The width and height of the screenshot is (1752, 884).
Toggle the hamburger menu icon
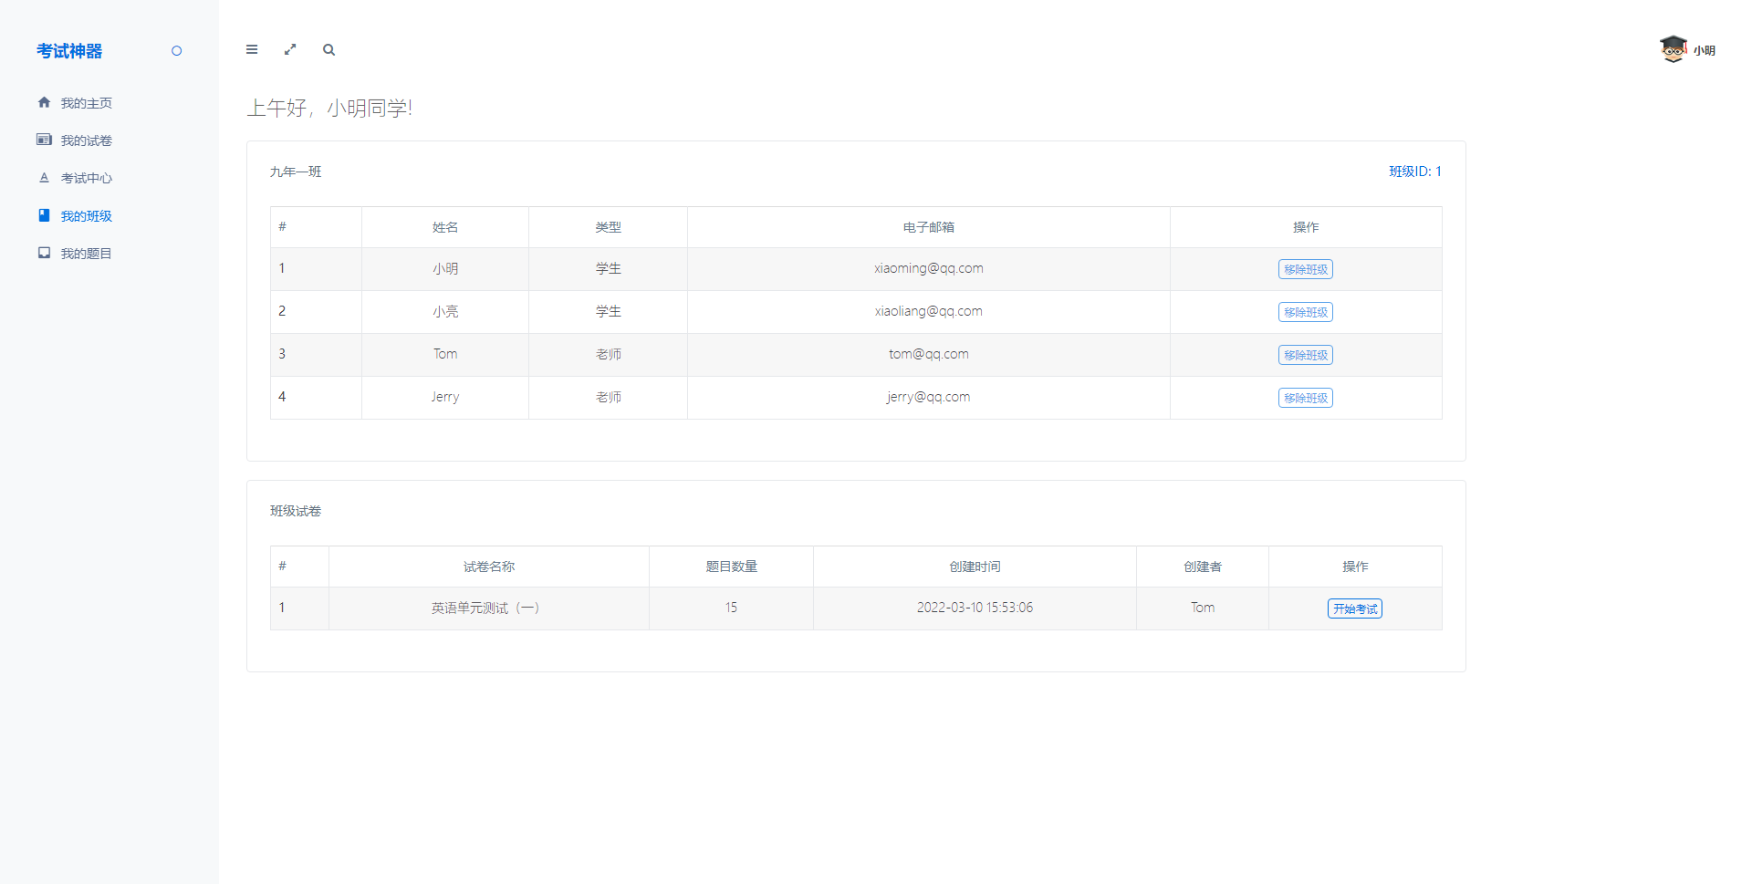click(x=252, y=49)
